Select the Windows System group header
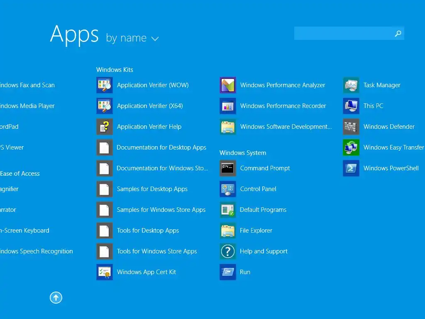The image size is (425, 319). tap(243, 153)
